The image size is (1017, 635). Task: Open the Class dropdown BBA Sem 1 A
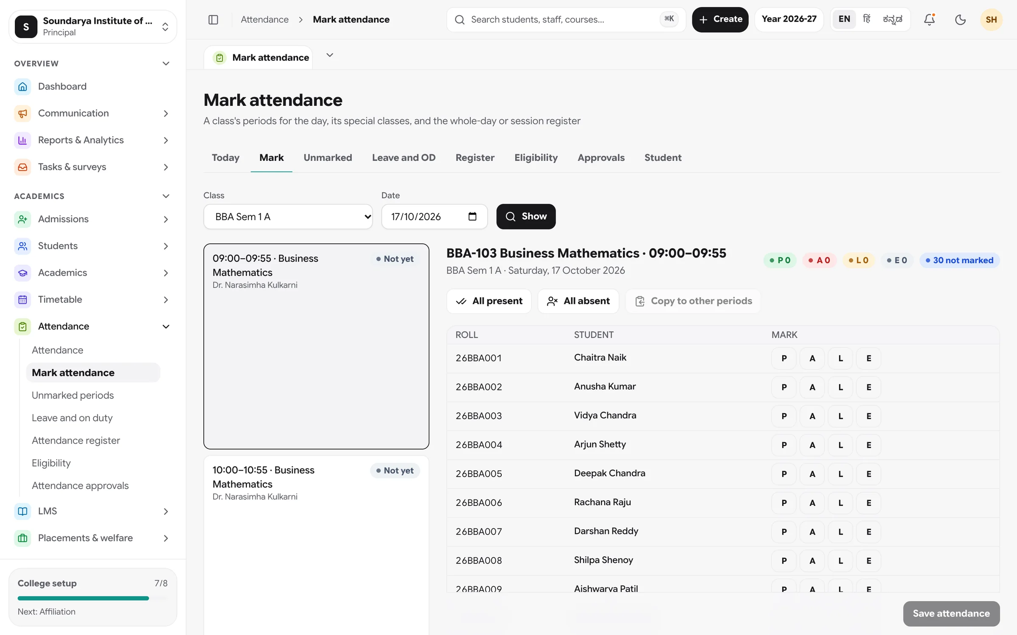coord(288,216)
